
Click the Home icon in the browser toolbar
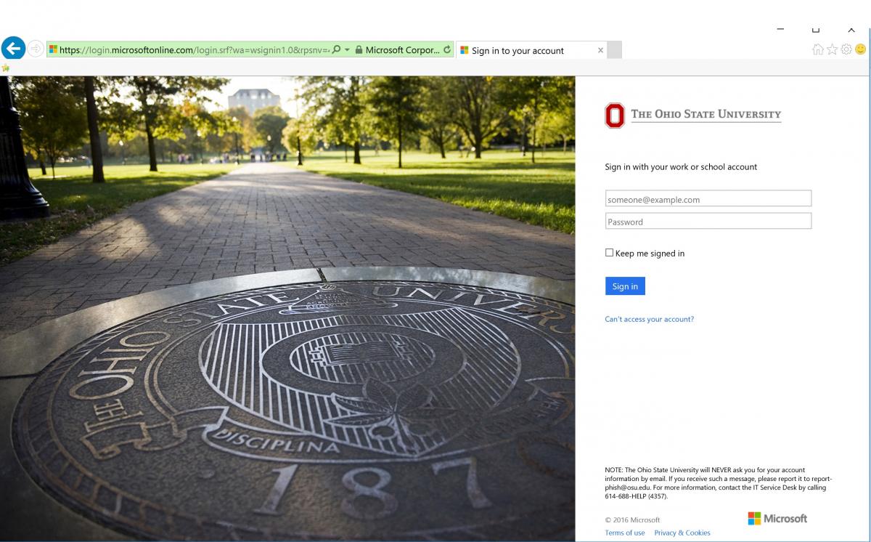point(818,49)
